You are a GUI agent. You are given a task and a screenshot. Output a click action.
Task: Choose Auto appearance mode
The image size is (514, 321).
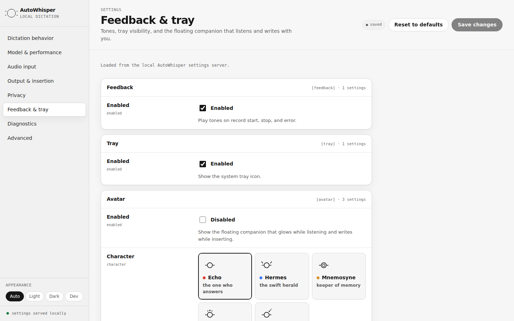point(15,296)
